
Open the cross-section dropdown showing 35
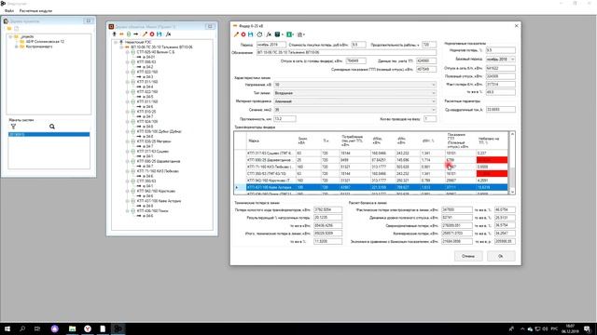(433, 110)
